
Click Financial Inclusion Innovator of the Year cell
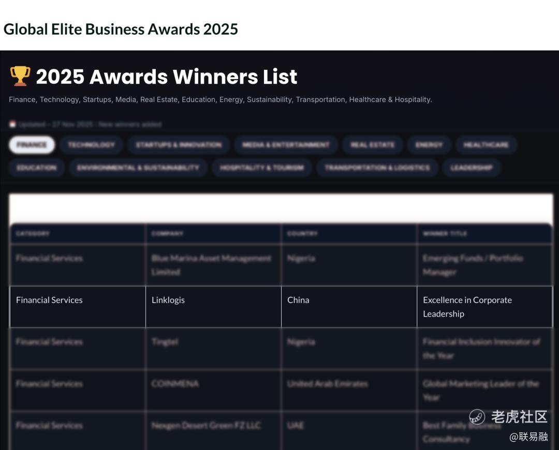click(x=484, y=349)
